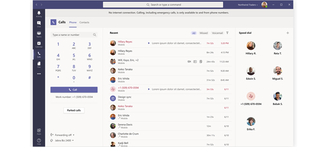Call Erika F. from speed dial

(251, 124)
